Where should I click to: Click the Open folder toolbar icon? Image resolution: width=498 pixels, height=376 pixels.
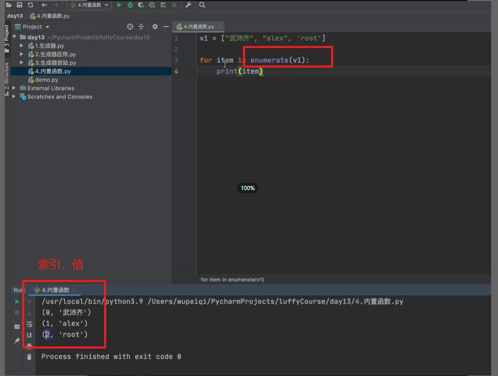coord(8,5)
